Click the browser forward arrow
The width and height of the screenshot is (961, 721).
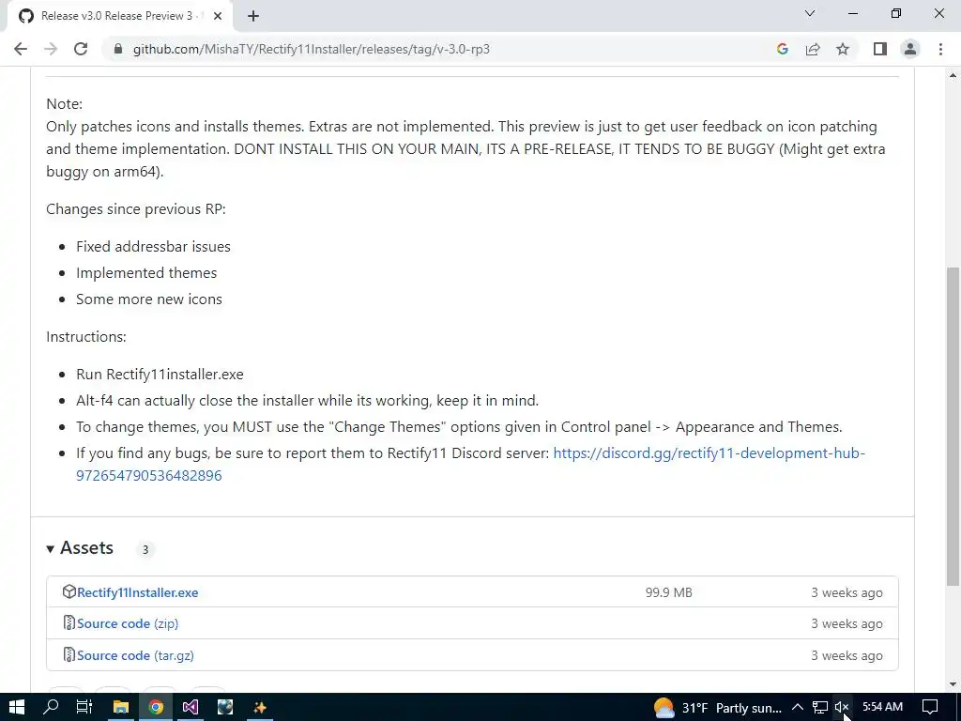click(51, 49)
